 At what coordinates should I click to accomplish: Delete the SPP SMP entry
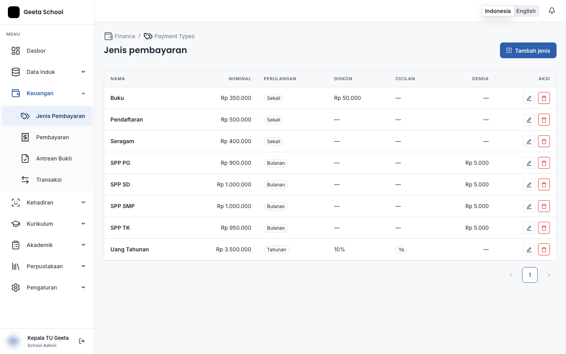tap(544, 206)
